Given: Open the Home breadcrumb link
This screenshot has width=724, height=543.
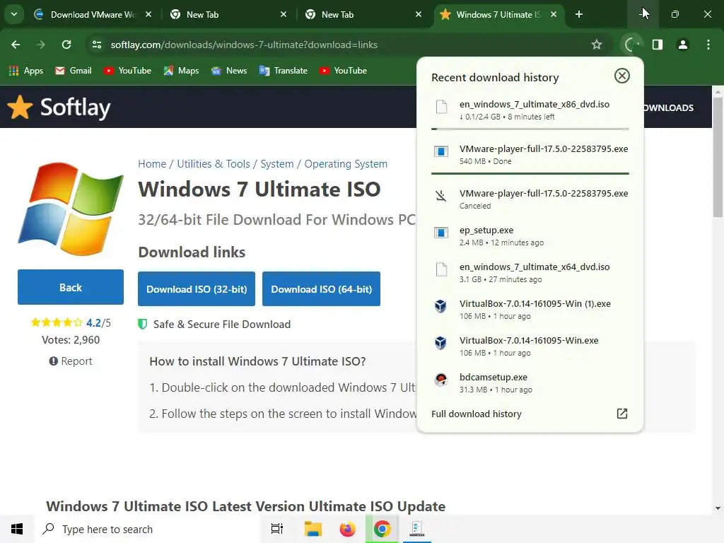Looking at the screenshot, I should click(x=152, y=164).
